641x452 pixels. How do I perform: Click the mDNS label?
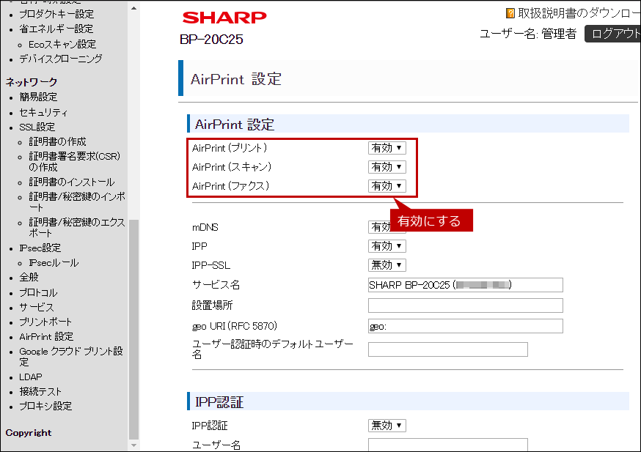pos(205,227)
